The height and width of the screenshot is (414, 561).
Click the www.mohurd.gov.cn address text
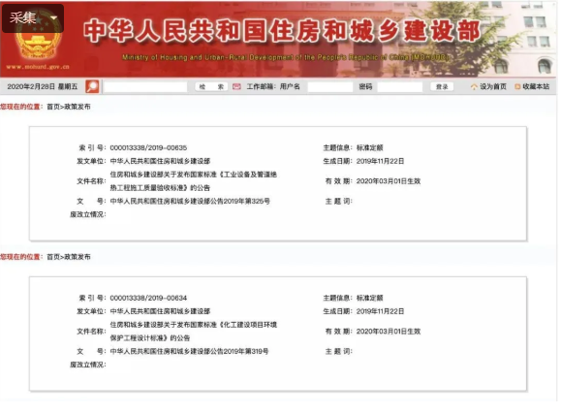[x=38, y=67]
